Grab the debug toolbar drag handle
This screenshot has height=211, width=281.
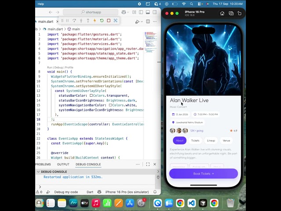pyautogui.click(x=62, y=21)
